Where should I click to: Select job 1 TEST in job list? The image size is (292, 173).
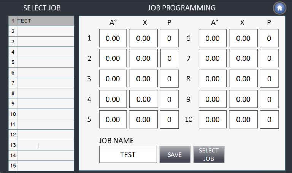pyautogui.click(x=41, y=21)
